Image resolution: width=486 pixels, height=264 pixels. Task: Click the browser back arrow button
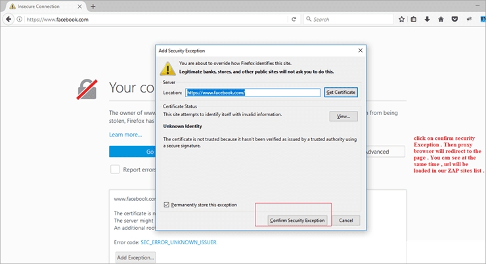(9, 19)
